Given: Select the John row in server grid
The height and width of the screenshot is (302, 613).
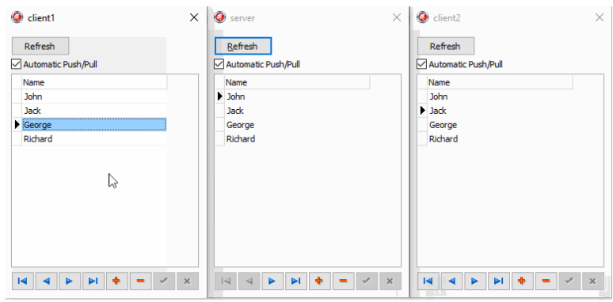Looking at the screenshot, I should point(297,96).
